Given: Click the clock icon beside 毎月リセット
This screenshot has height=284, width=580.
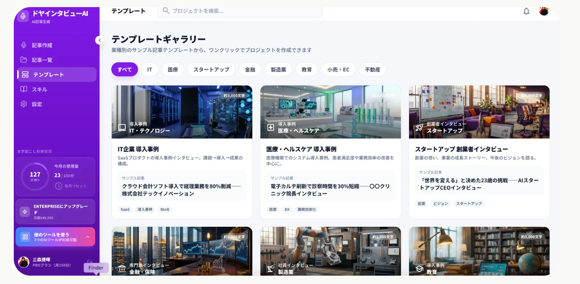Looking at the screenshot, I should 59,186.
